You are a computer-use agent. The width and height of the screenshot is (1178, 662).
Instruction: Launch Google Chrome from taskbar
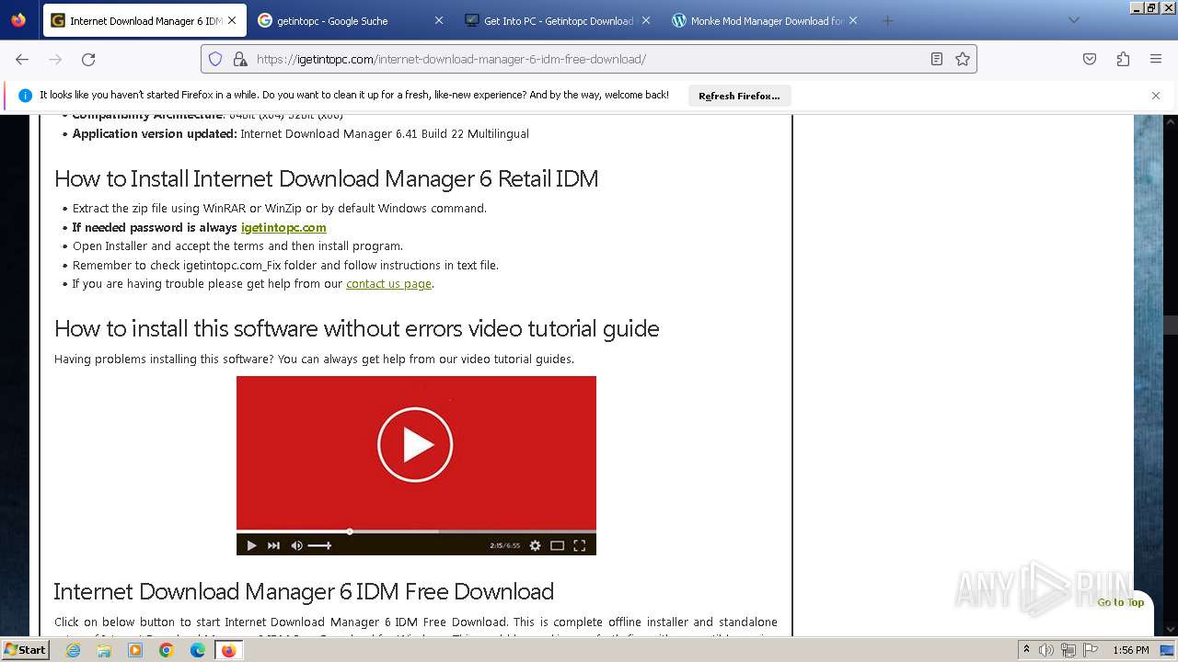167,650
